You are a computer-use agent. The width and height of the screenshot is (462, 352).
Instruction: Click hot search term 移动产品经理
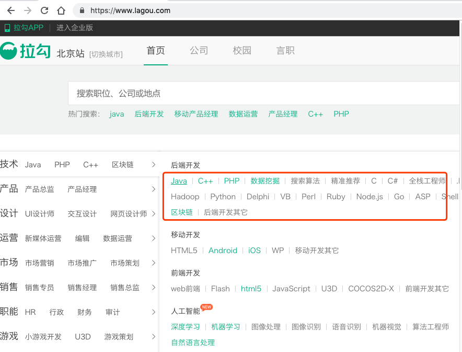click(x=196, y=114)
